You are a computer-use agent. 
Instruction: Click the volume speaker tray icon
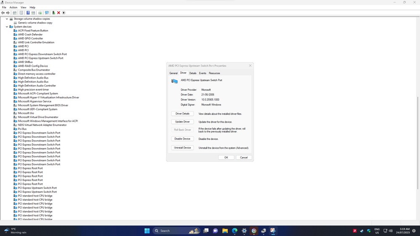(x=391, y=231)
